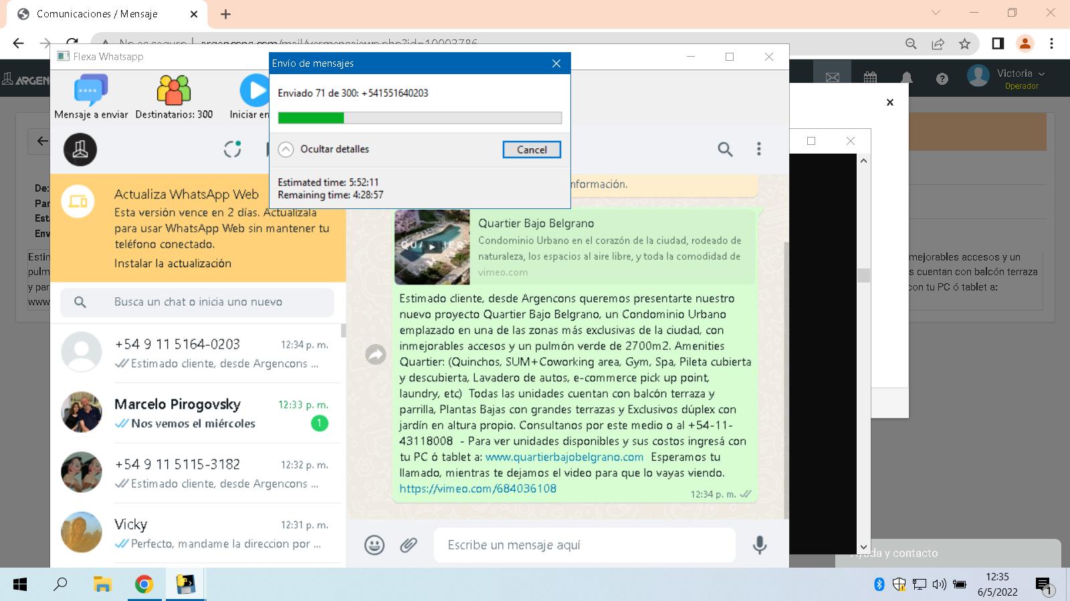This screenshot has height=601, width=1070.
Task: Open Windows notification center
Action: pos(1045,586)
